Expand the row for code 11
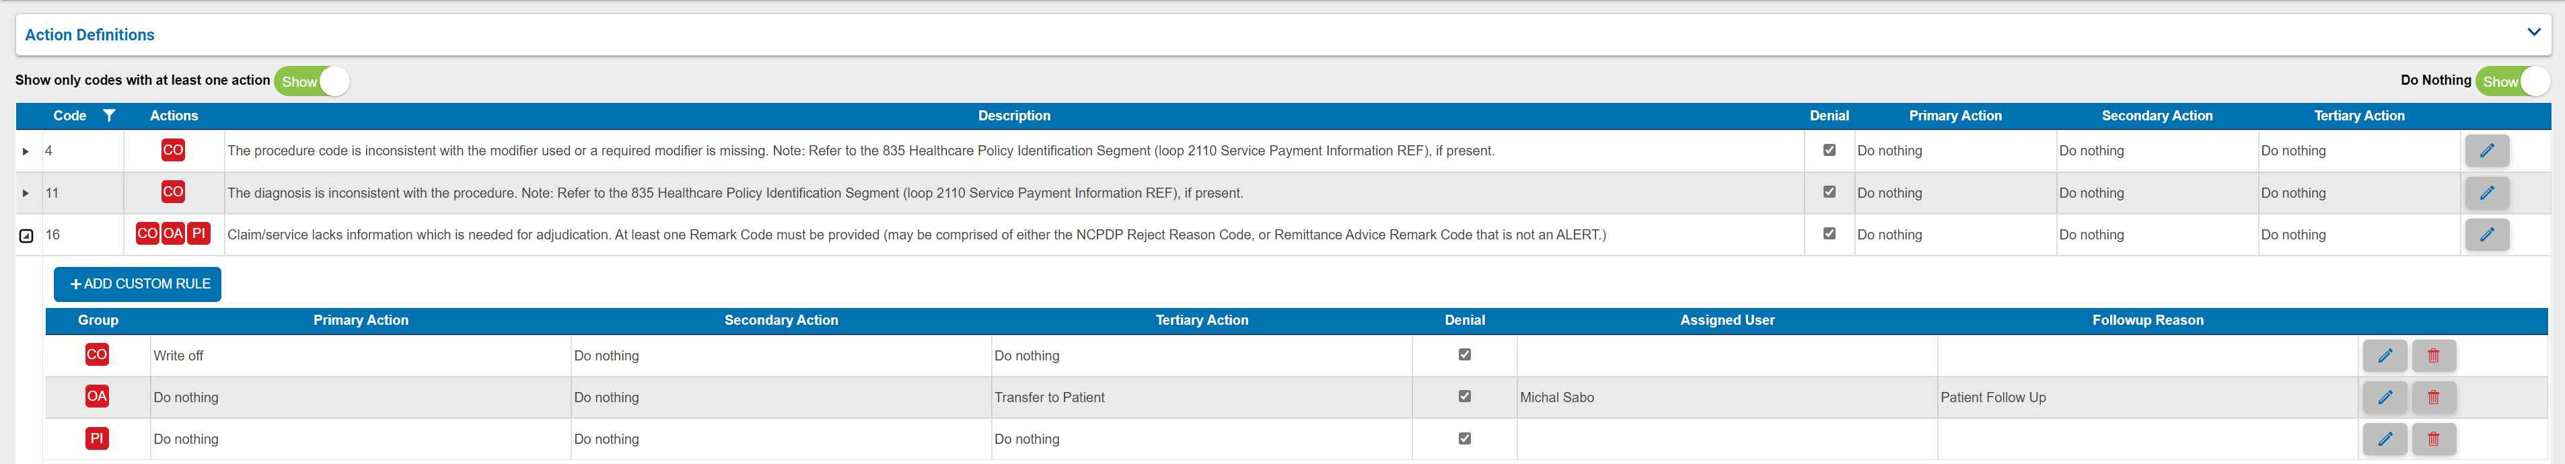This screenshot has height=464, width=2565. (x=25, y=193)
